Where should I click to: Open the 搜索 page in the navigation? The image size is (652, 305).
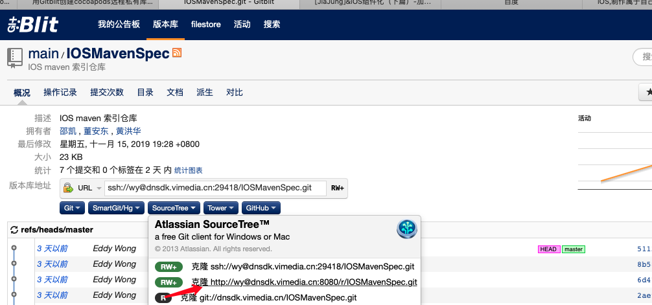272,24
